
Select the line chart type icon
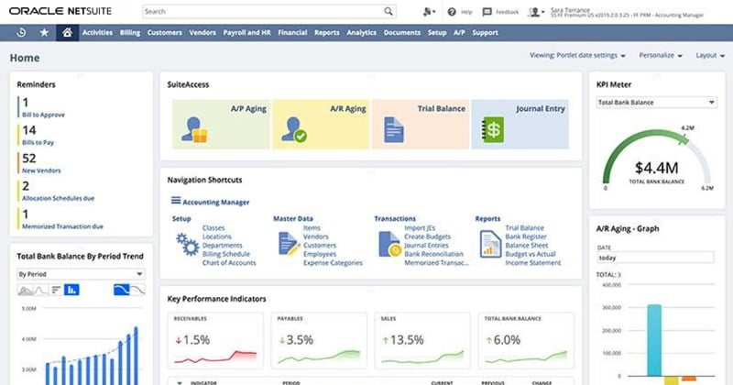(x=41, y=290)
